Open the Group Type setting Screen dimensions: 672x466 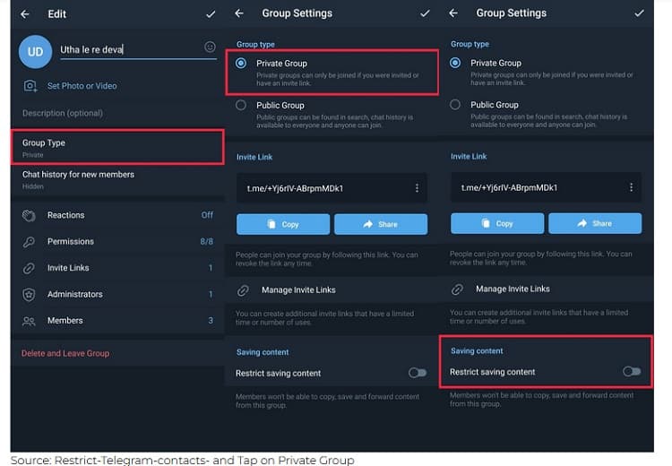tap(116, 148)
